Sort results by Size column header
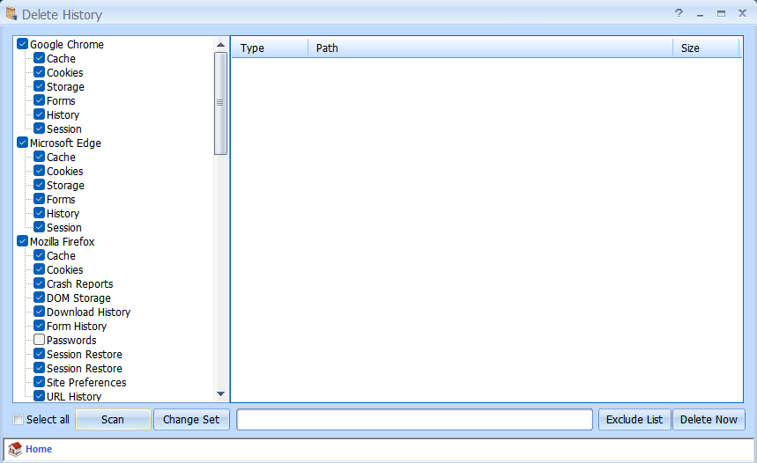The width and height of the screenshot is (757, 463). 705,48
